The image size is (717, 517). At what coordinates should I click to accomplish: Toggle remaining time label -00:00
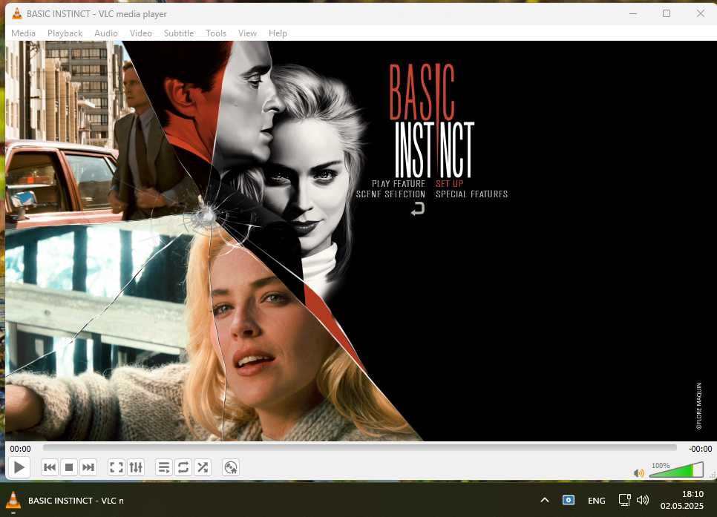[700, 449]
